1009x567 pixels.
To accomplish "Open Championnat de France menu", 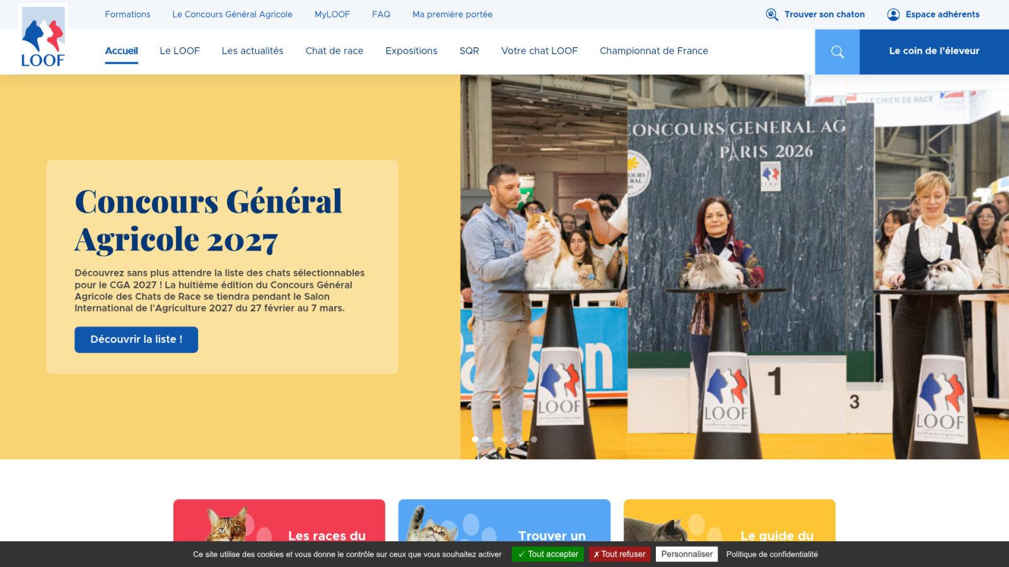I will pos(654,51).
